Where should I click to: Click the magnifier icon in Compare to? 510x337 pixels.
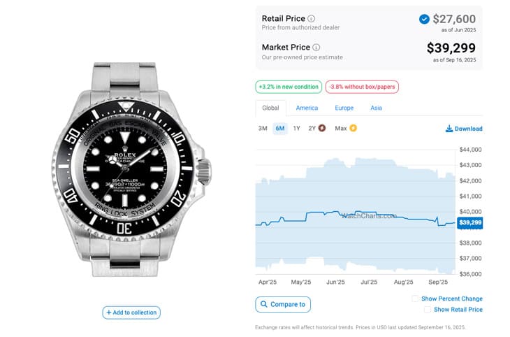pos(263,304)
